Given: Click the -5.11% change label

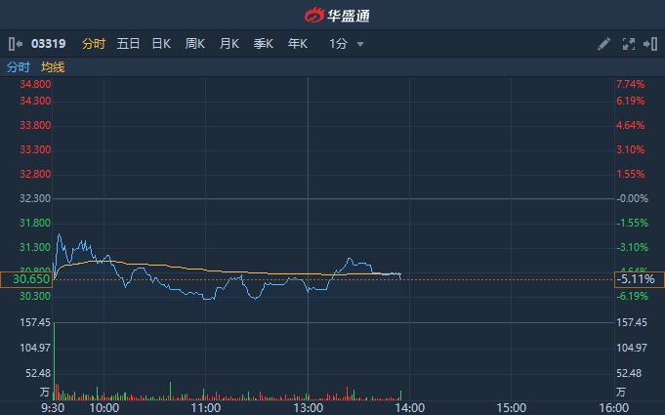Looking at the screenshot, I should coord(635,279).
